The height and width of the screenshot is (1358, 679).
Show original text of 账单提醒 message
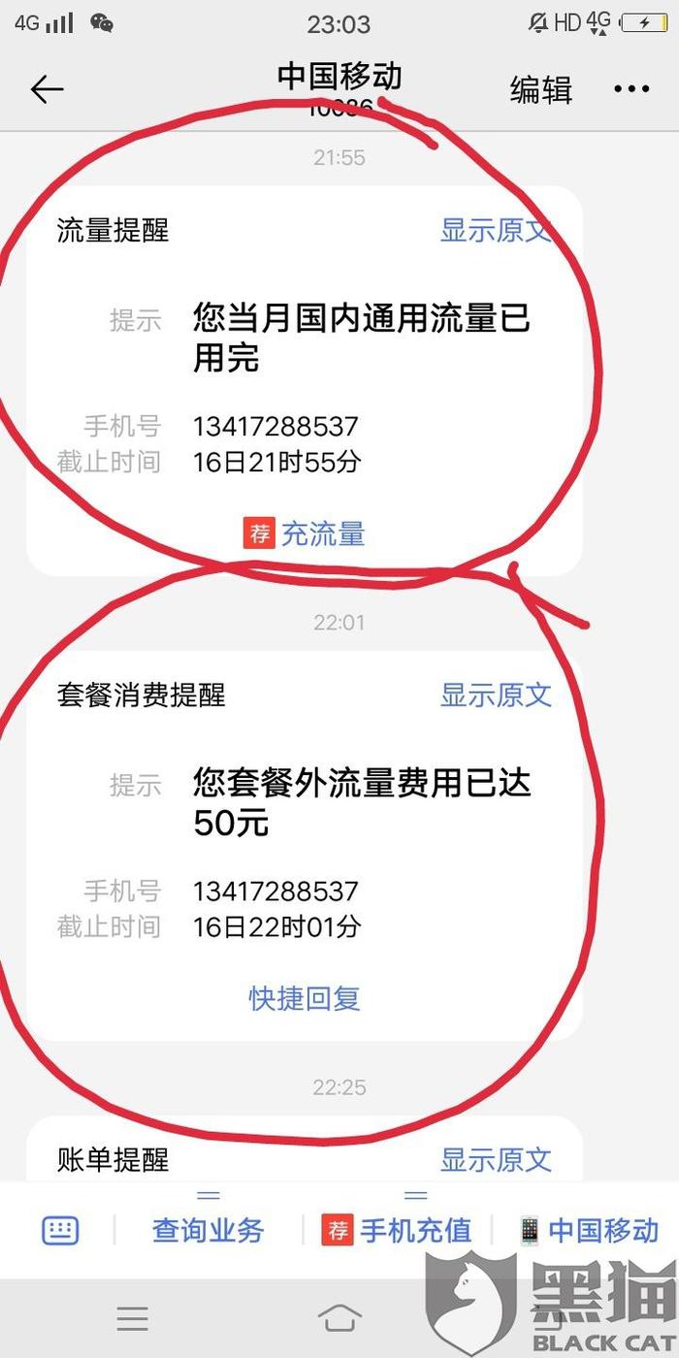(x=496, y=1159)
